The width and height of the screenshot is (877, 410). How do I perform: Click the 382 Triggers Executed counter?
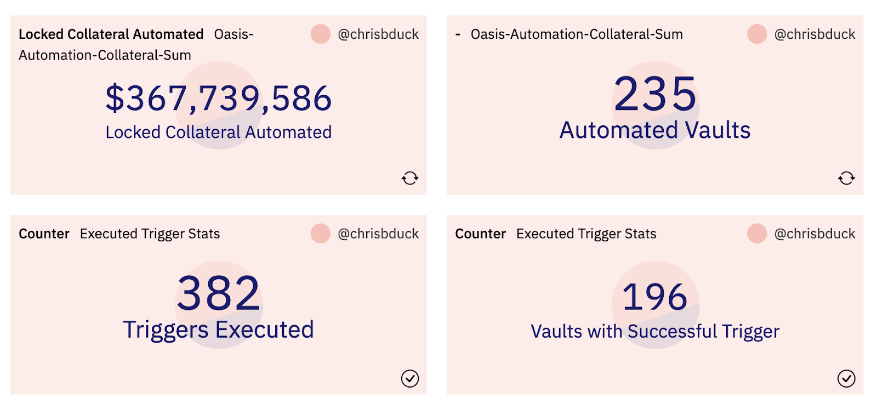tap(218, 293)
